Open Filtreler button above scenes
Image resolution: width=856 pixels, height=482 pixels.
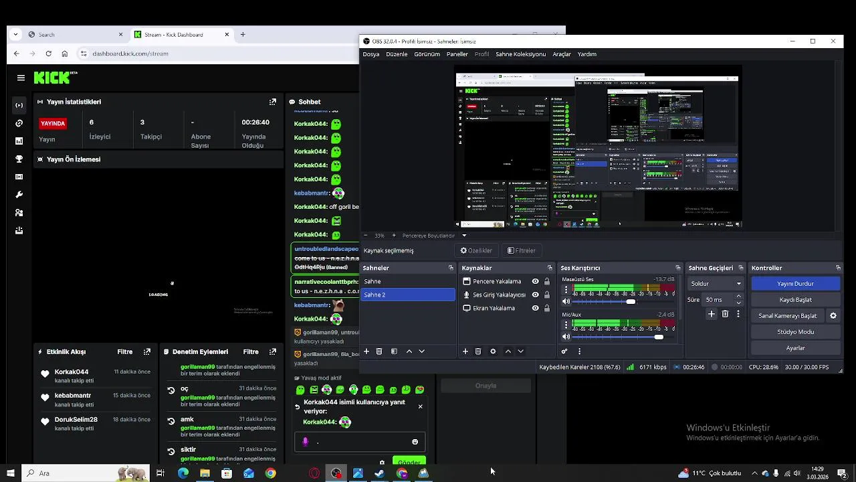521,250
